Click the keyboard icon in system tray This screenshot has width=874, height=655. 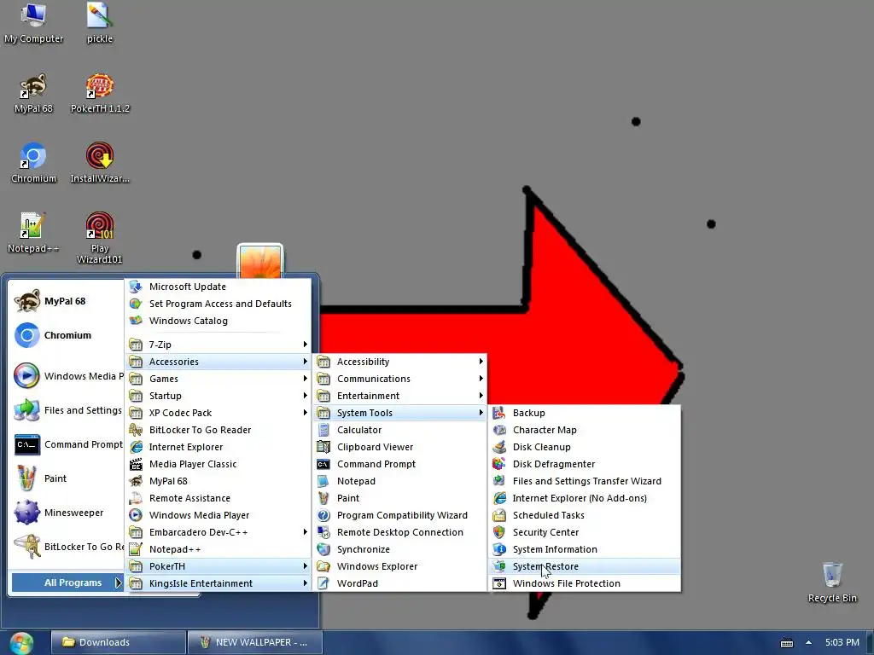(x=786, y=643)
